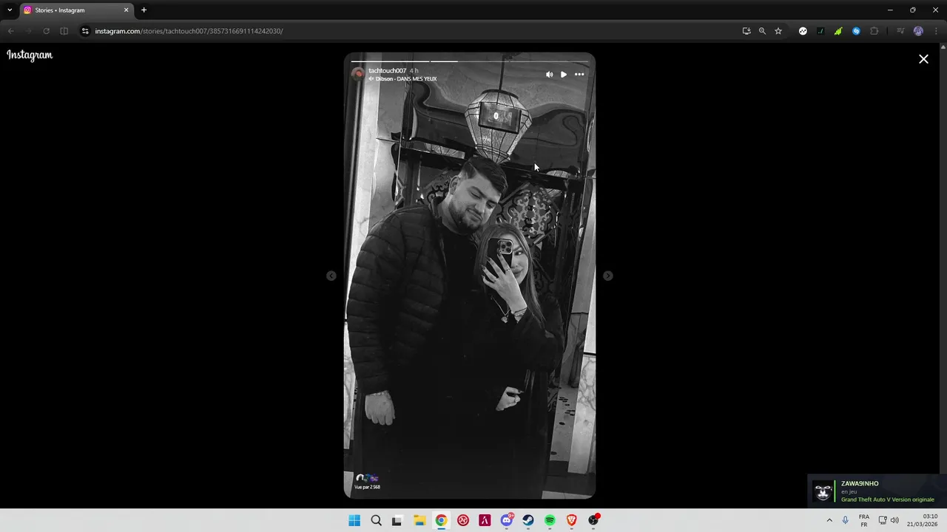
Task: Open OBS Studio from the taskbar
Action: pos(593,521)
